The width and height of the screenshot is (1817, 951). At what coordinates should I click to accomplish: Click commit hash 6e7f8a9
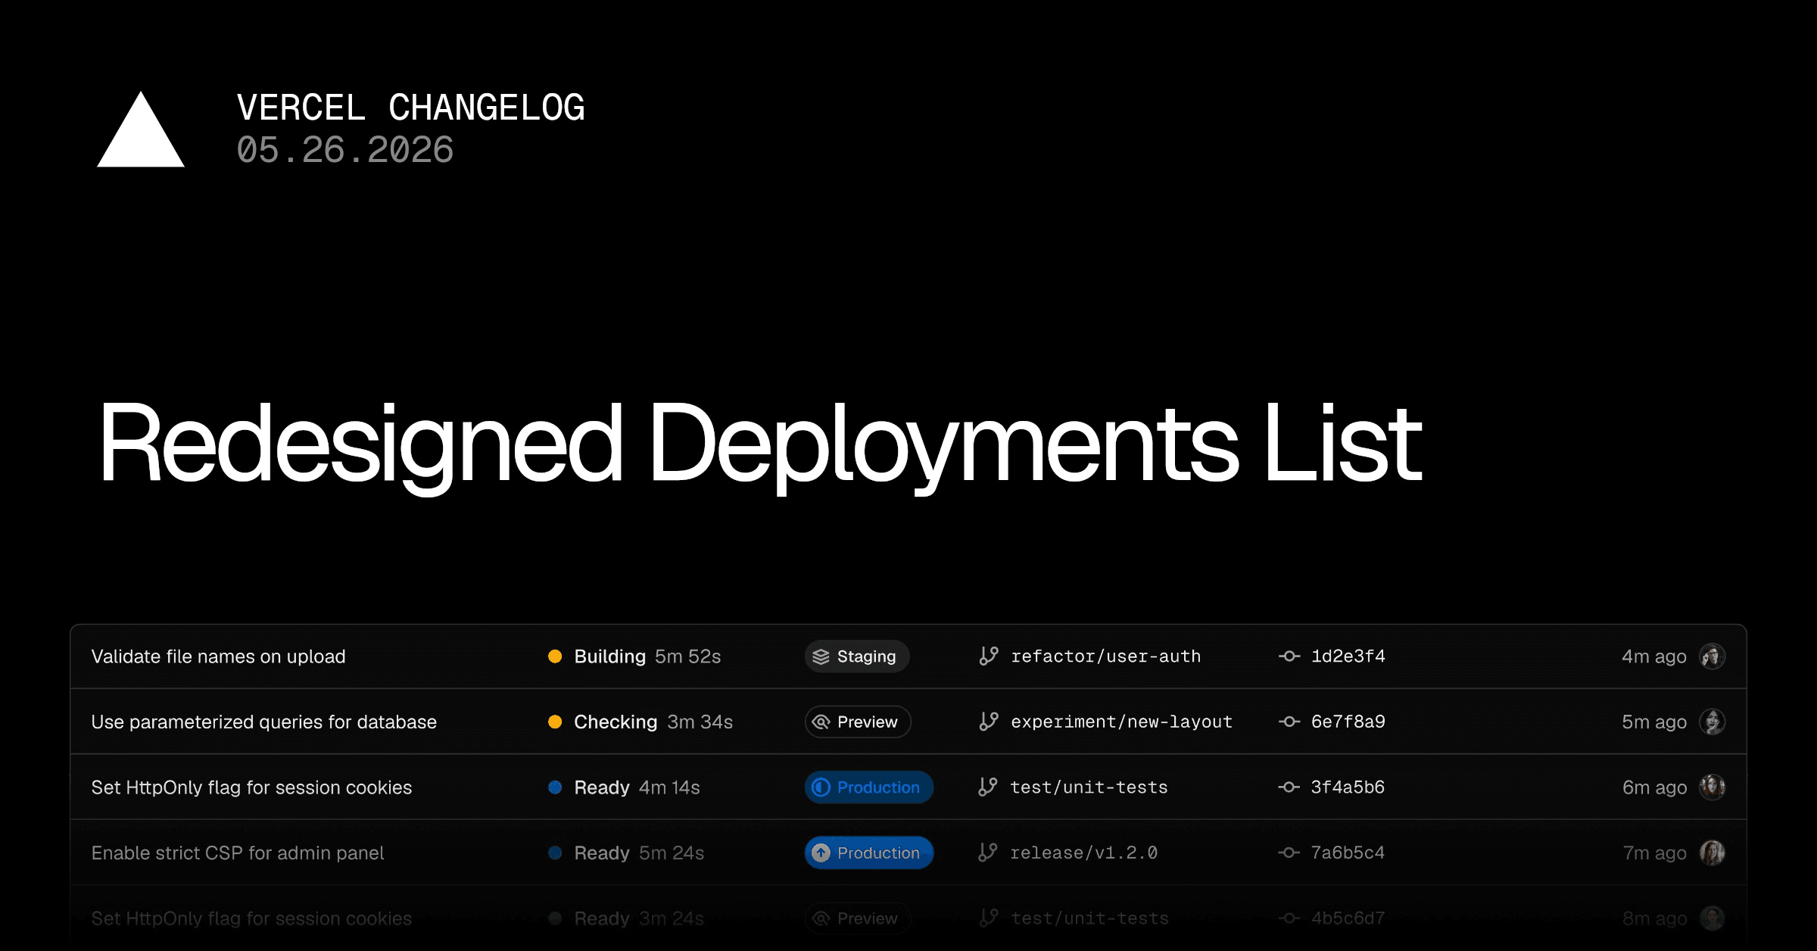(x=1348, y=722)
